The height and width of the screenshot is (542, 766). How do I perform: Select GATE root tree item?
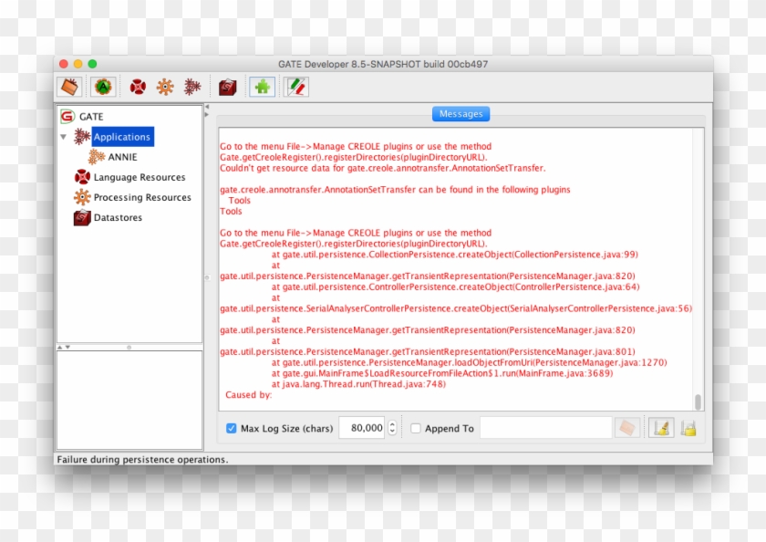(x=91, y=116)
